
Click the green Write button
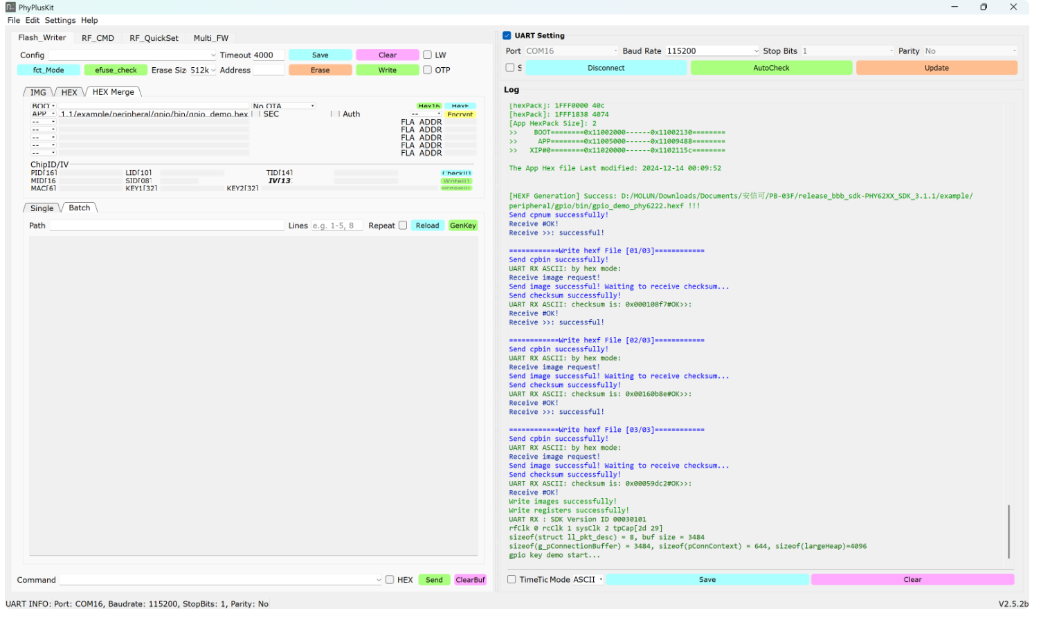pyautogui.click(x=388, y=71)
